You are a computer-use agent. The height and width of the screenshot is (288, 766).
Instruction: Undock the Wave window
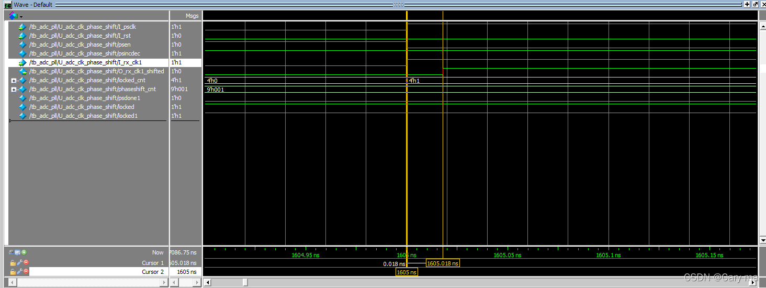coord(755,4)
